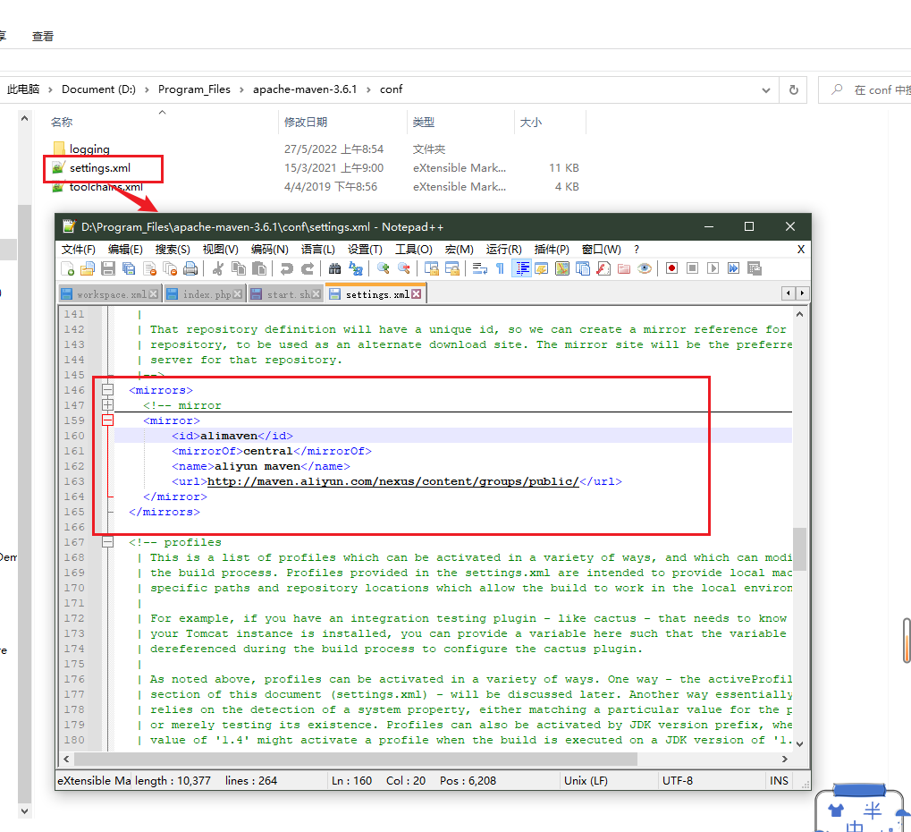Click the Replace toolbar icon

coord(356,268)
